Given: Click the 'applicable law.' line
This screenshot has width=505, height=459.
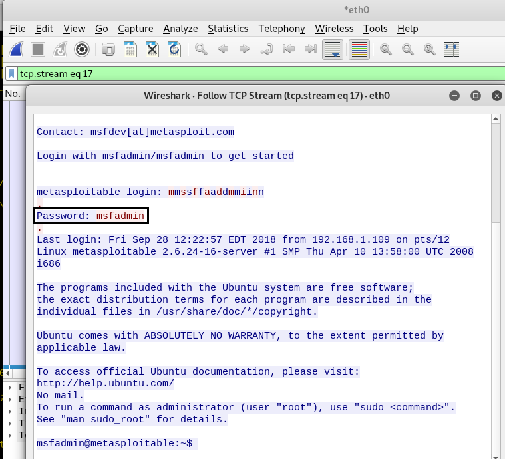Looking at the screenshot, I should 81,347.
